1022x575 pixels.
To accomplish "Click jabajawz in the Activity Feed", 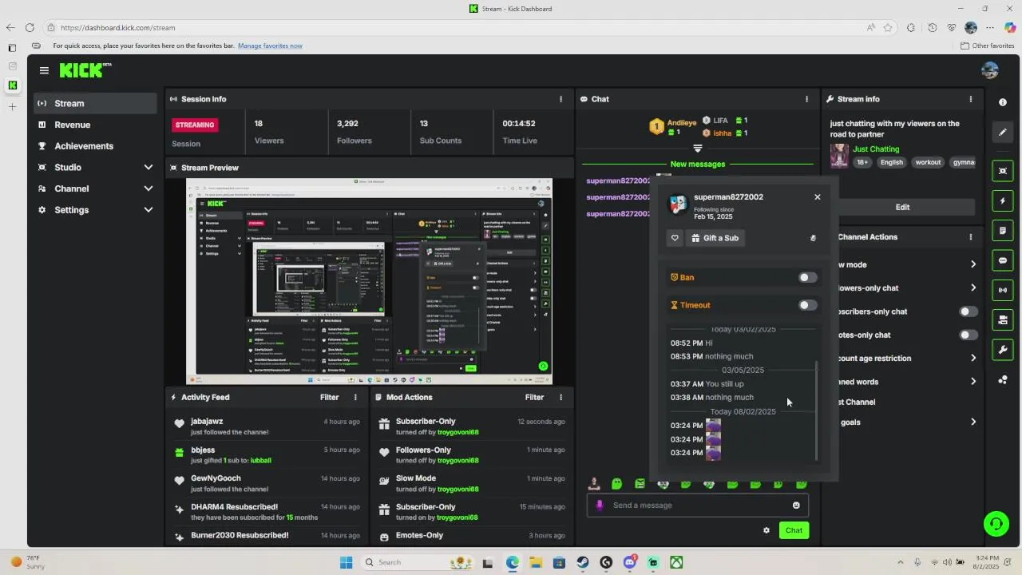I will pos(207,421).
